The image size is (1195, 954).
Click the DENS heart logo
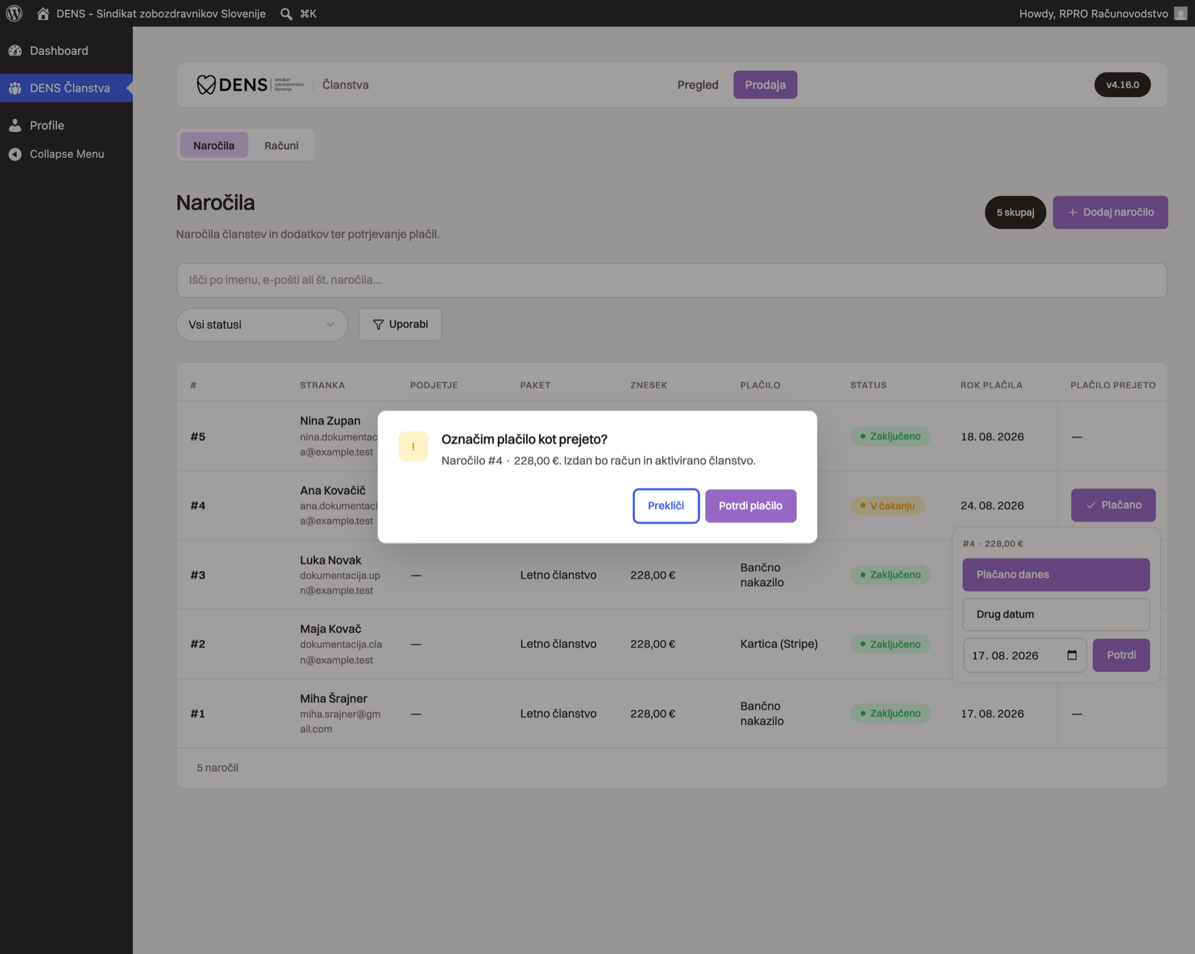click(206, 85)
